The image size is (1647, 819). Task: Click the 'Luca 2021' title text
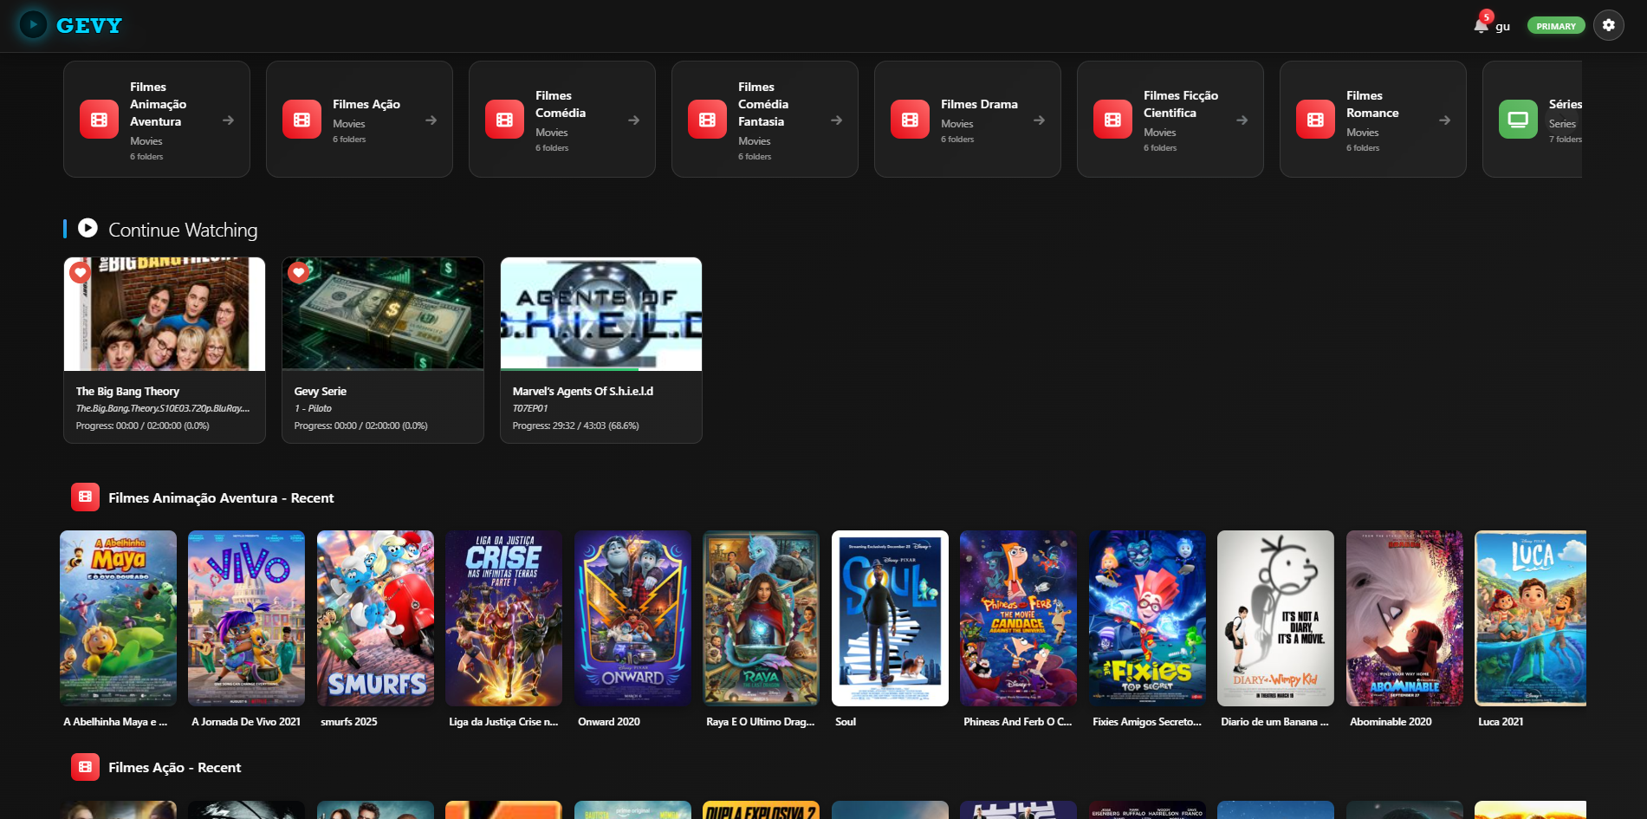(1501, 722)
